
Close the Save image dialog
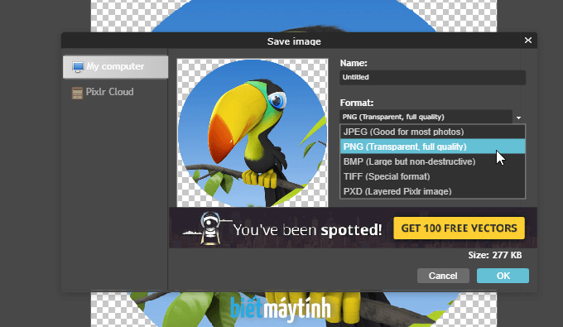528,41
